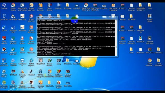
Task: Launch the Nokia Software shortcut
Action: pos(22,40)
